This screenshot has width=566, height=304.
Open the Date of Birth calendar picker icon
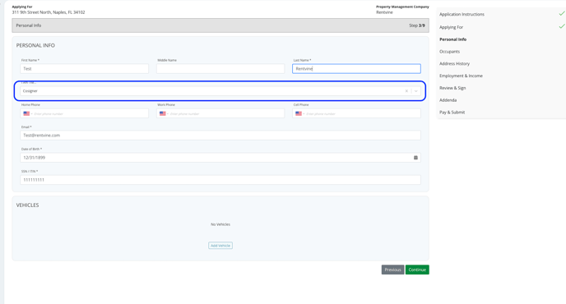415,158
